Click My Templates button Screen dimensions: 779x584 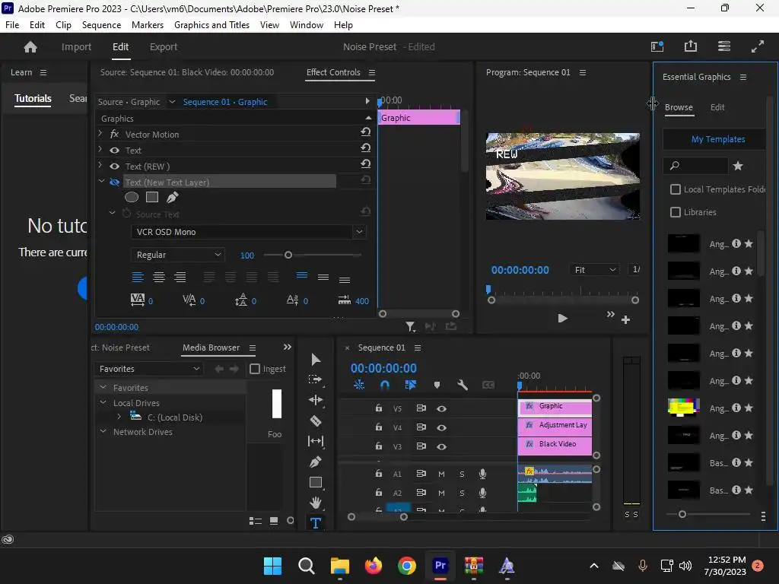coord(714,139)
